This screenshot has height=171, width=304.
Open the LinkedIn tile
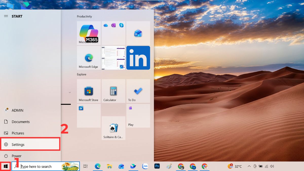coord(138,58)
